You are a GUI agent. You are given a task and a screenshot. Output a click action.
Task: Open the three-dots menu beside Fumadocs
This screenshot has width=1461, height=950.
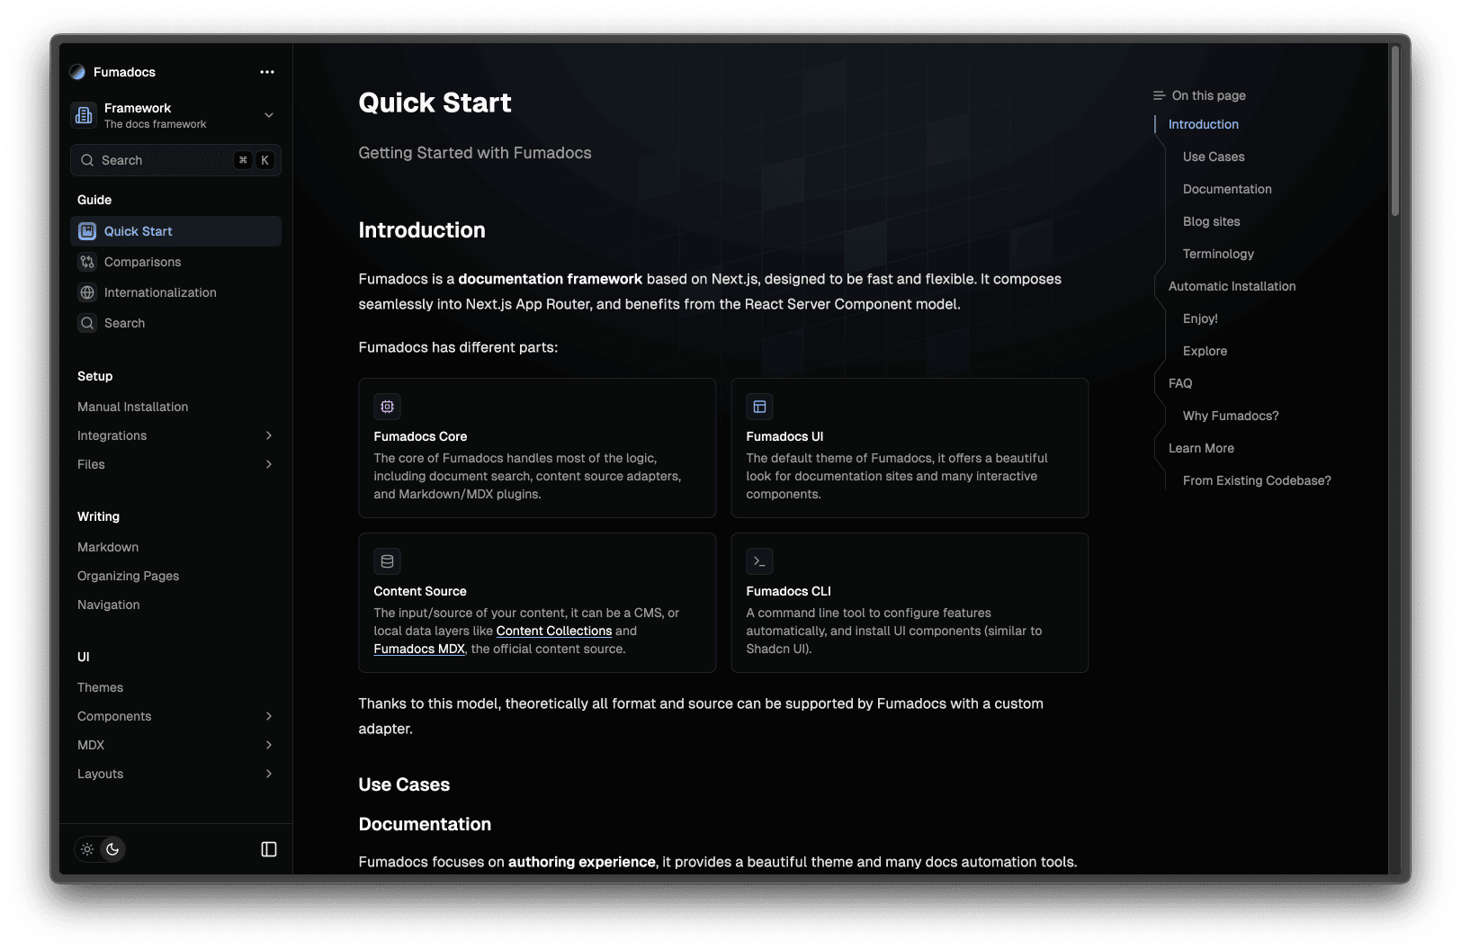pyautogui.click(x=267, y=72)
